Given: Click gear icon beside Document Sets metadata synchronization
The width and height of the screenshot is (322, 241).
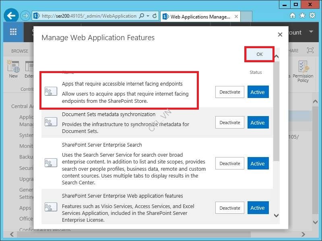Looking at the screenshot, I should (x=51, y=123).
